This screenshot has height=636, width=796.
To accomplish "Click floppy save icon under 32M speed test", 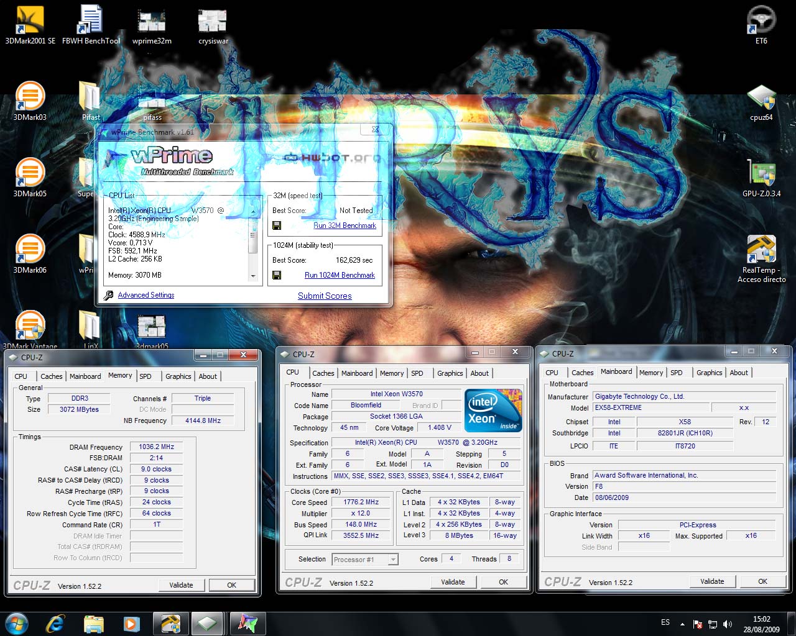I will pyautogui.click(x=277, y=225).
